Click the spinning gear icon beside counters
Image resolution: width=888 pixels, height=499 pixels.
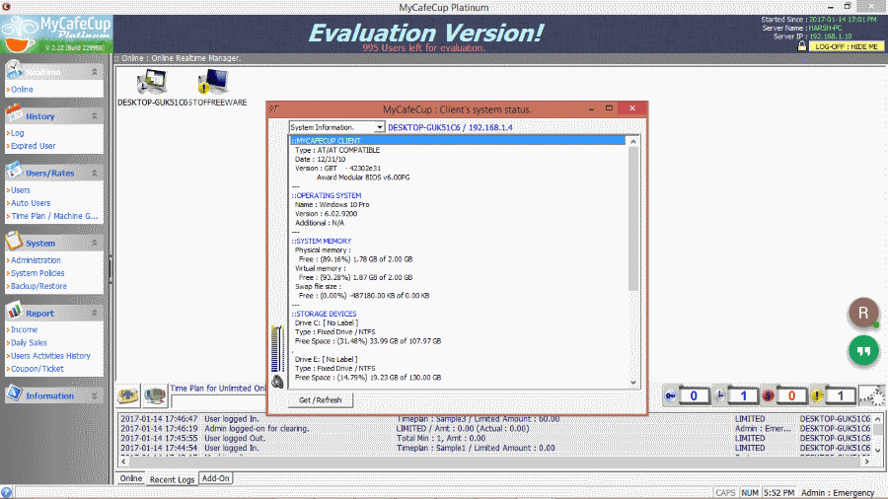pos(872,396)
